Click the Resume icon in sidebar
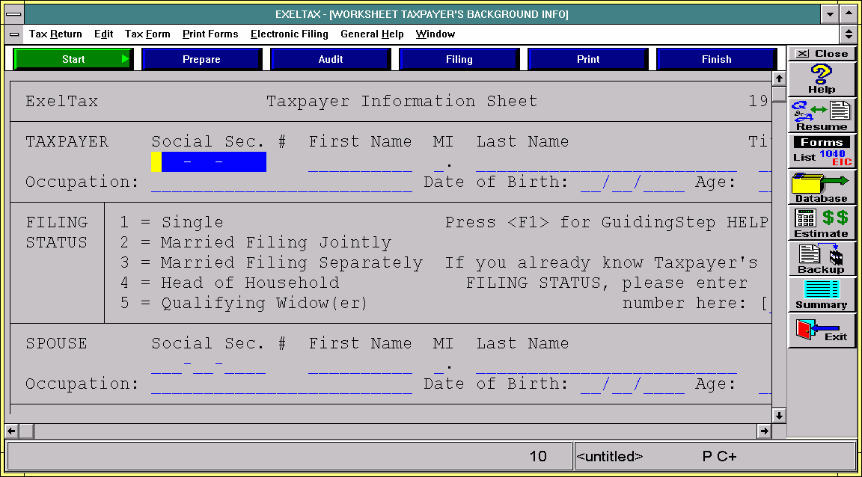The height and width of the screenshot is (477, 862). tap(822, 115)
